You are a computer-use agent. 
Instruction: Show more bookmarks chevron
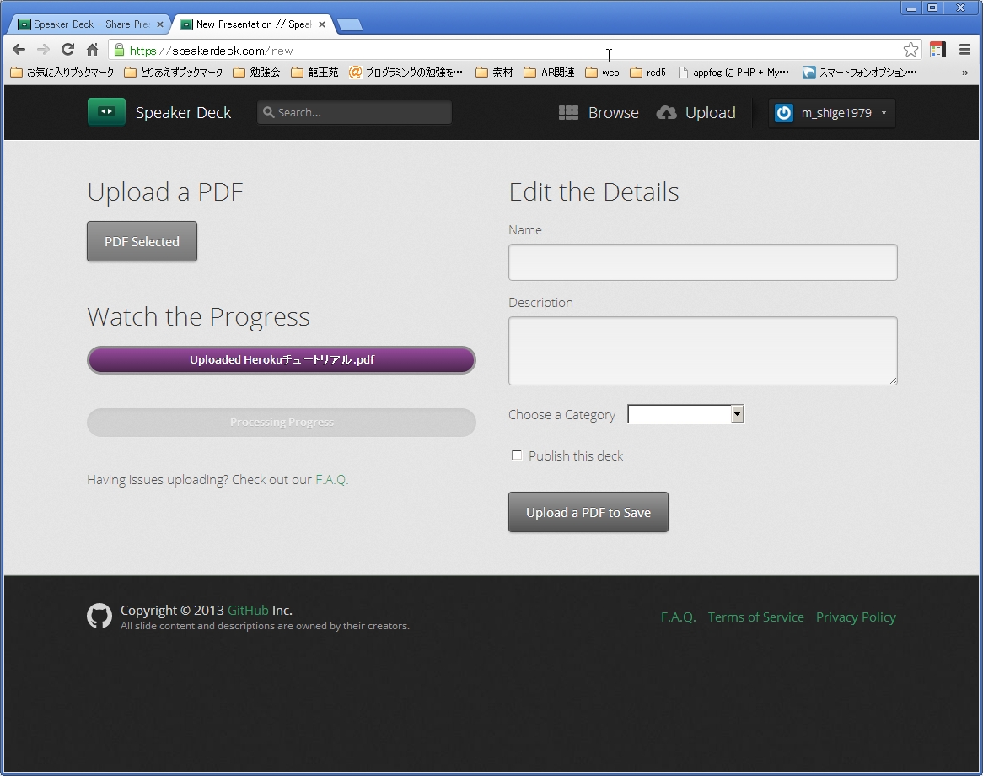(964, 73)
